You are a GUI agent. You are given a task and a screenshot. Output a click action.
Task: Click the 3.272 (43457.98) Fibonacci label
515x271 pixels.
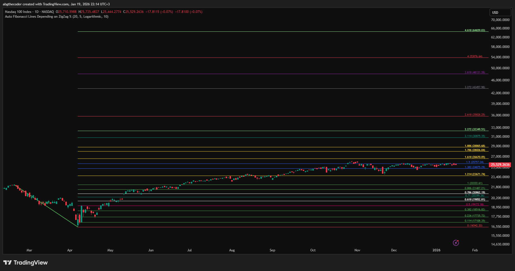(475, 87)
